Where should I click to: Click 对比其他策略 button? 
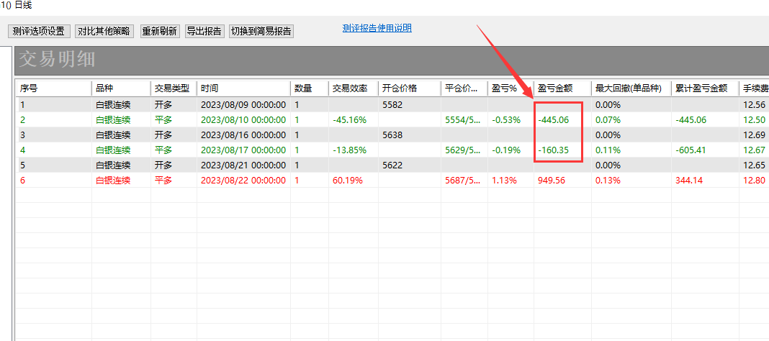104,31
